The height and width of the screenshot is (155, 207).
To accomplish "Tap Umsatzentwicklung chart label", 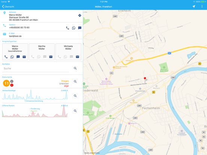I will tap(34, 101).
